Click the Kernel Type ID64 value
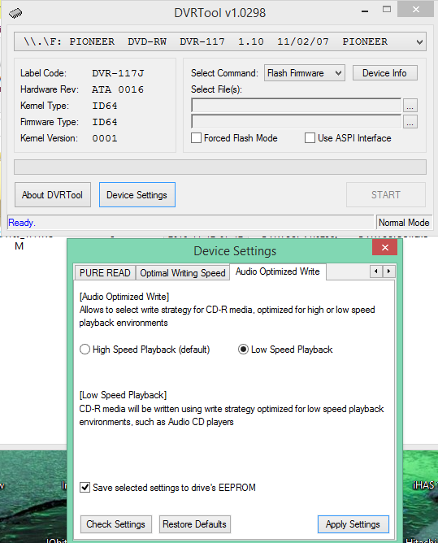This screenshot has width=438, height=543. pyautogui.click(x=105, y=106)
